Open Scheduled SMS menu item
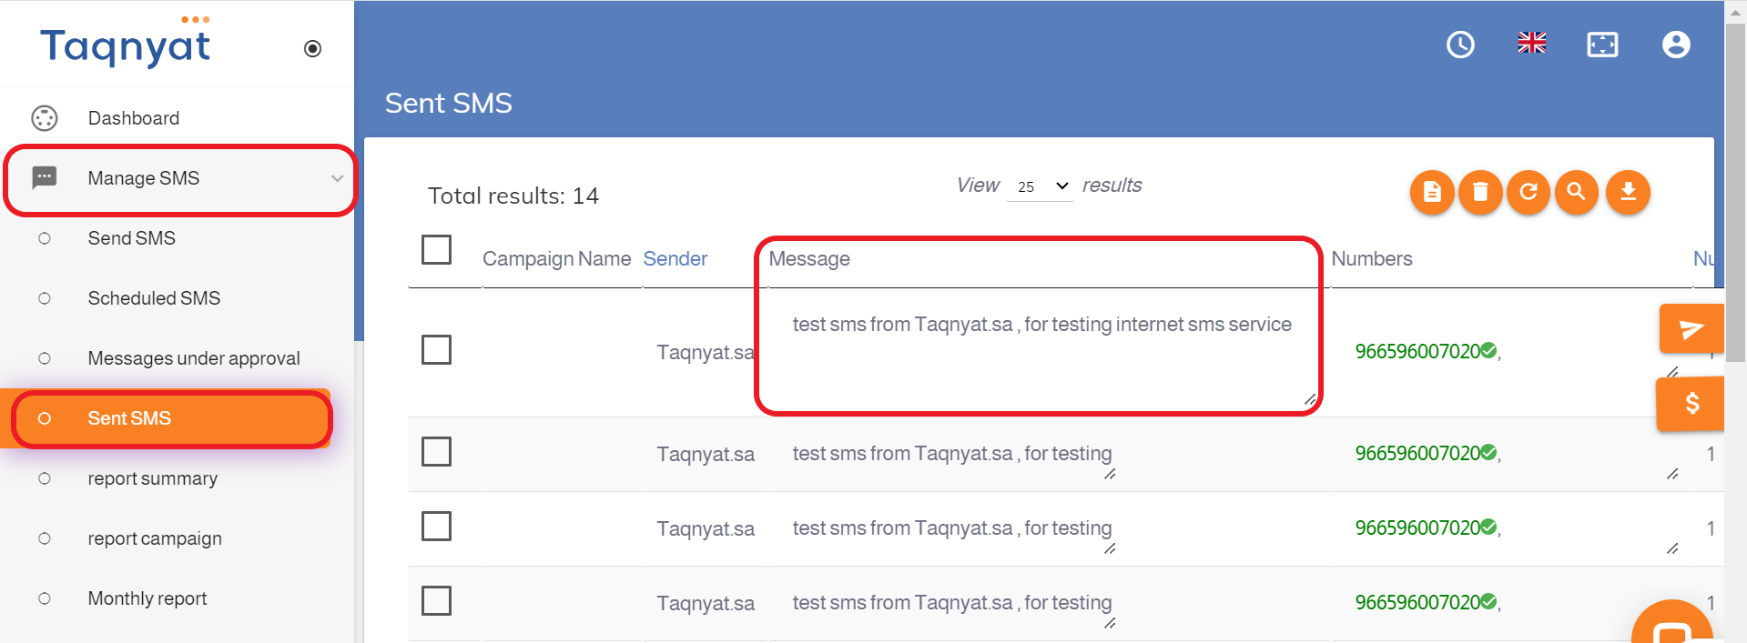This screenshot has height=643, width=1747. [x=154, y=298]
